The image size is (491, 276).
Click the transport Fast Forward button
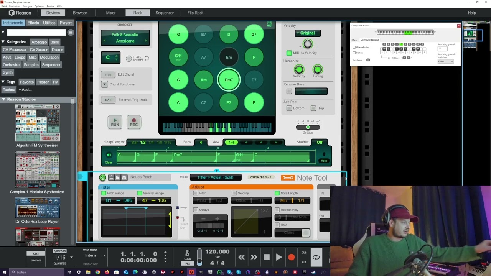tap(254, 258)
